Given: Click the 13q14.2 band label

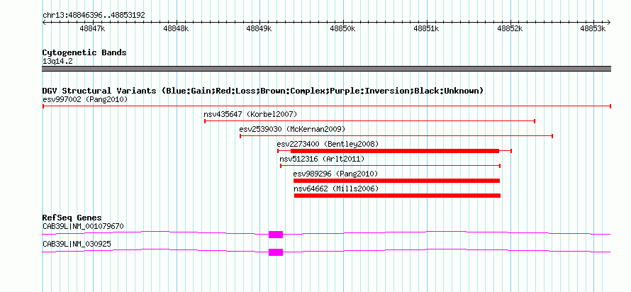Looking at the screenshot, I should click(x=57, y=62).
